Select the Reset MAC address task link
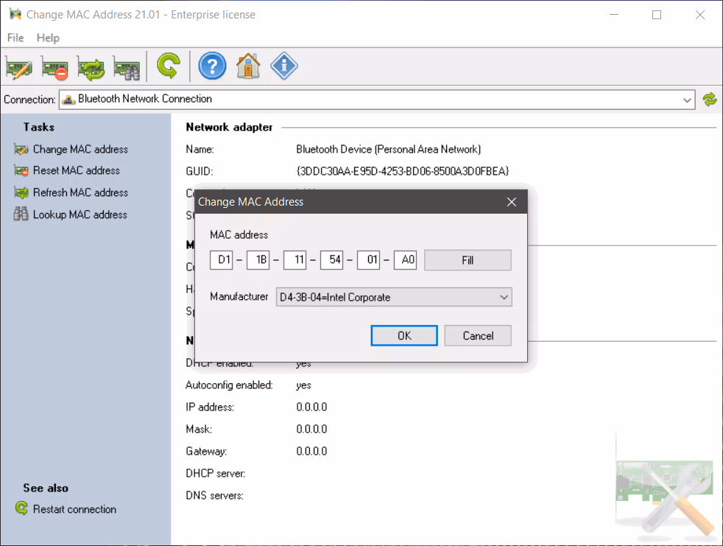The image size is (723, 546). point(76,171)
